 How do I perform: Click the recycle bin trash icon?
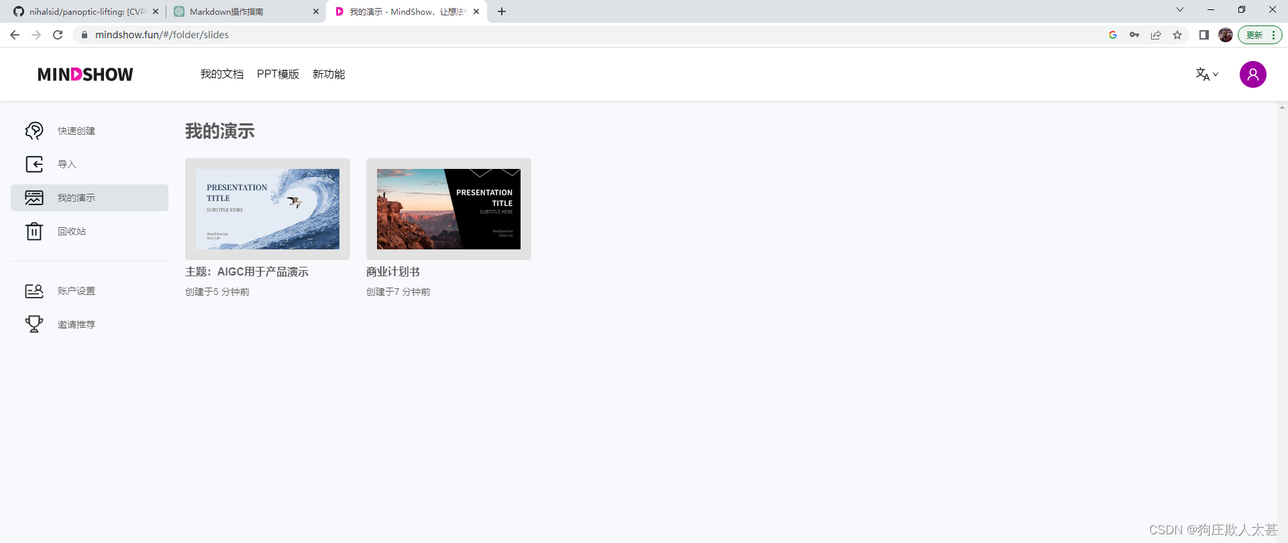pos(34,231)
